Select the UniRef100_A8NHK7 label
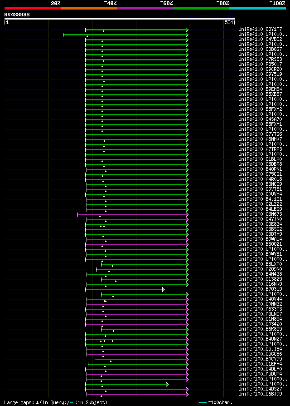Image resolution: width=290 pixels, height=406 pixels. [x=260, y=139]
